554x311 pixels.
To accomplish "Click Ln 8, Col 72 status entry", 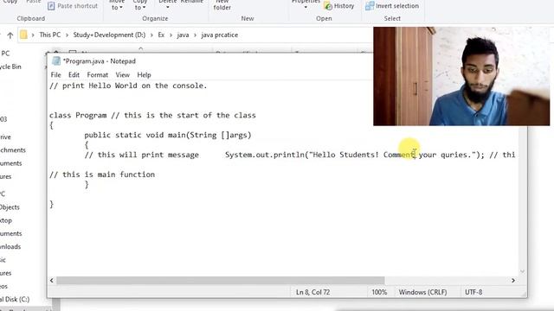I will pos(312,292).
